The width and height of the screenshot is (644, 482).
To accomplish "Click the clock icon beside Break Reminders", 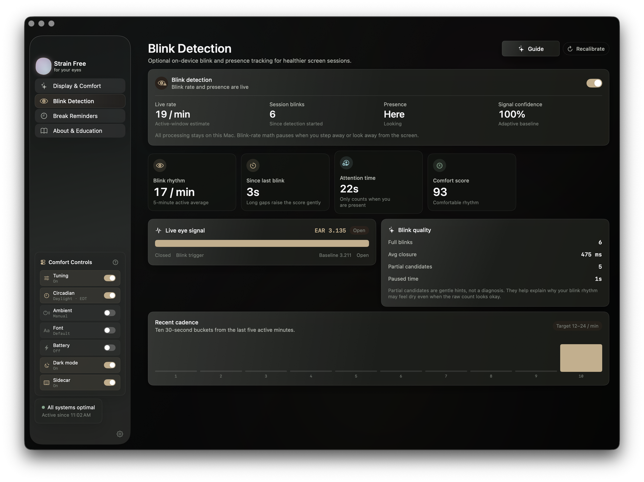I will [44, 116].
